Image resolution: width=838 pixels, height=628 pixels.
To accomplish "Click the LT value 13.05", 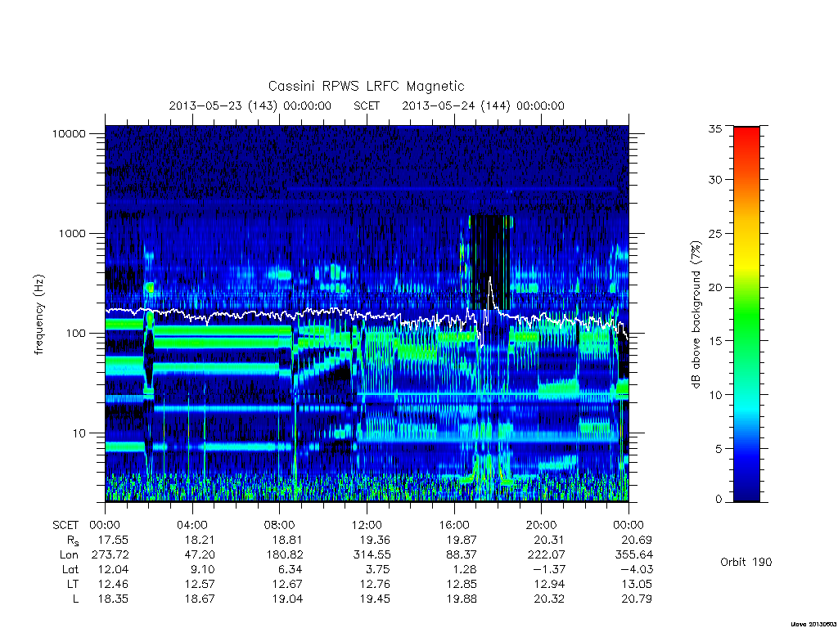I will pyautogui.click(x=636, y=584).
